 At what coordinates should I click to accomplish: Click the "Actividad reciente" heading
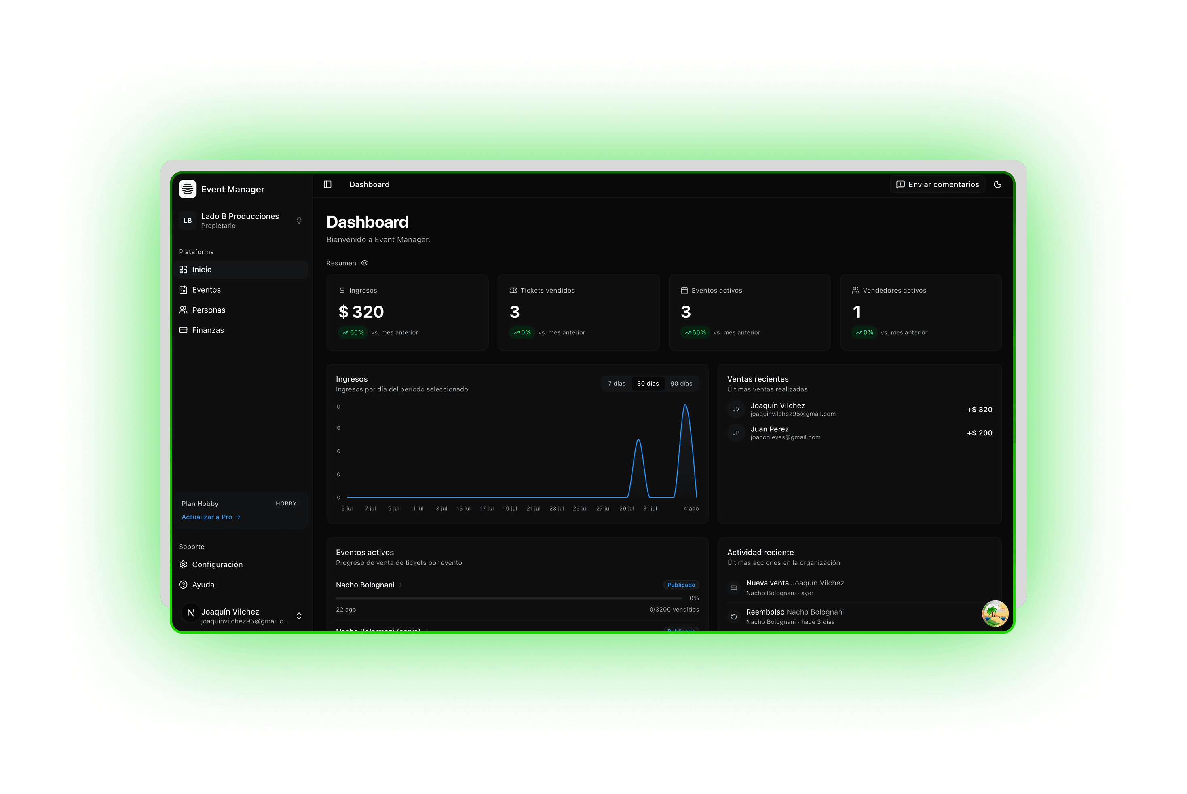[760, 553]
